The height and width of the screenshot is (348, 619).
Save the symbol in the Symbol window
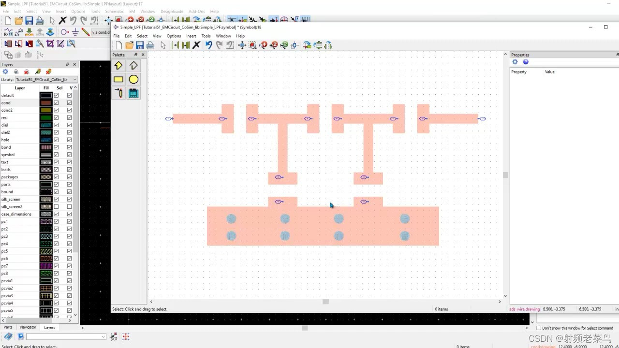point(140,45)
